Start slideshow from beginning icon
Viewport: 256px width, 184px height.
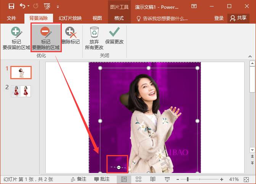(x=47, y=6)
